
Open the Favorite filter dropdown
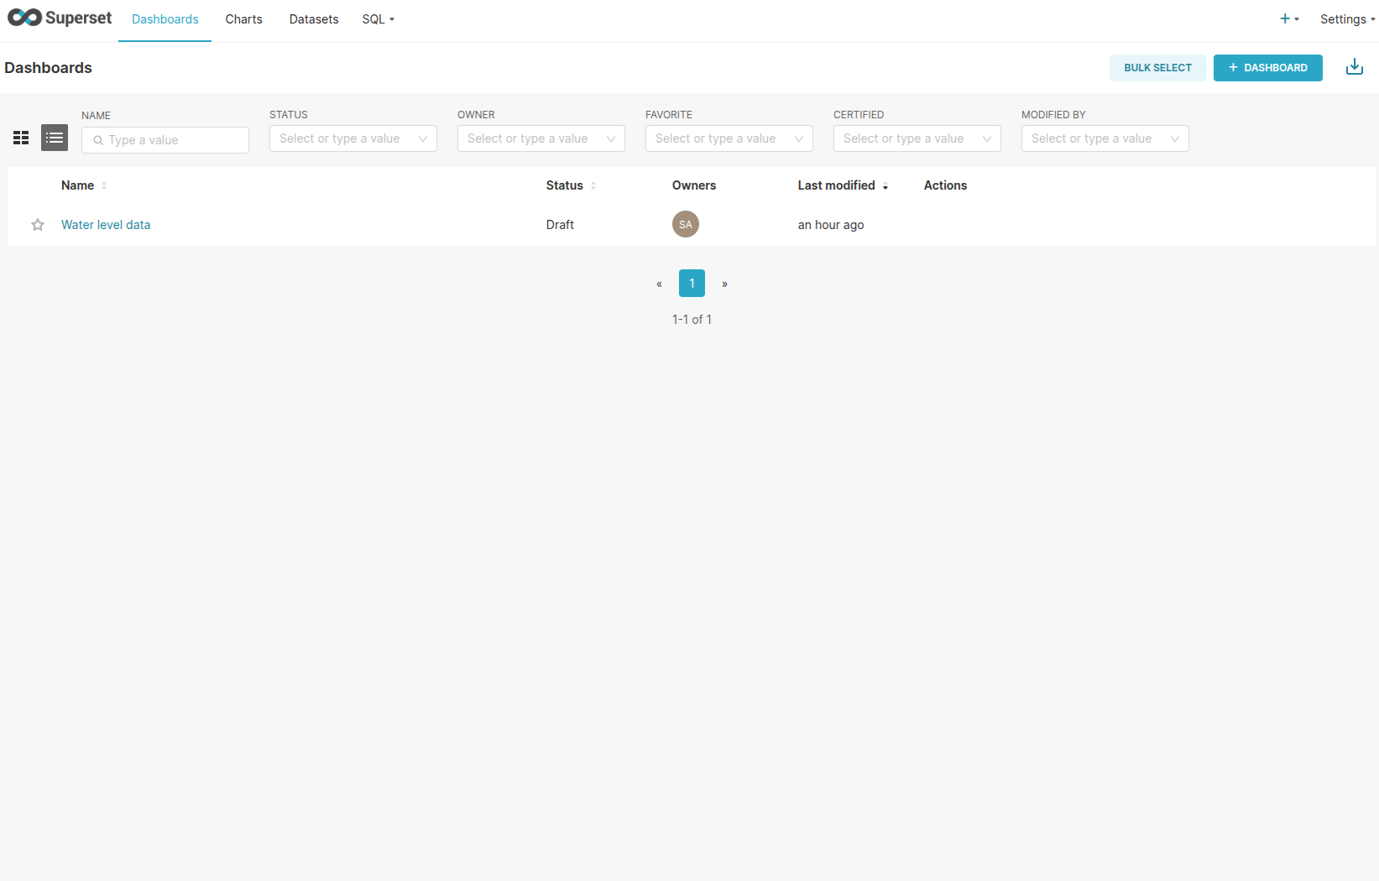pos(729,138)
